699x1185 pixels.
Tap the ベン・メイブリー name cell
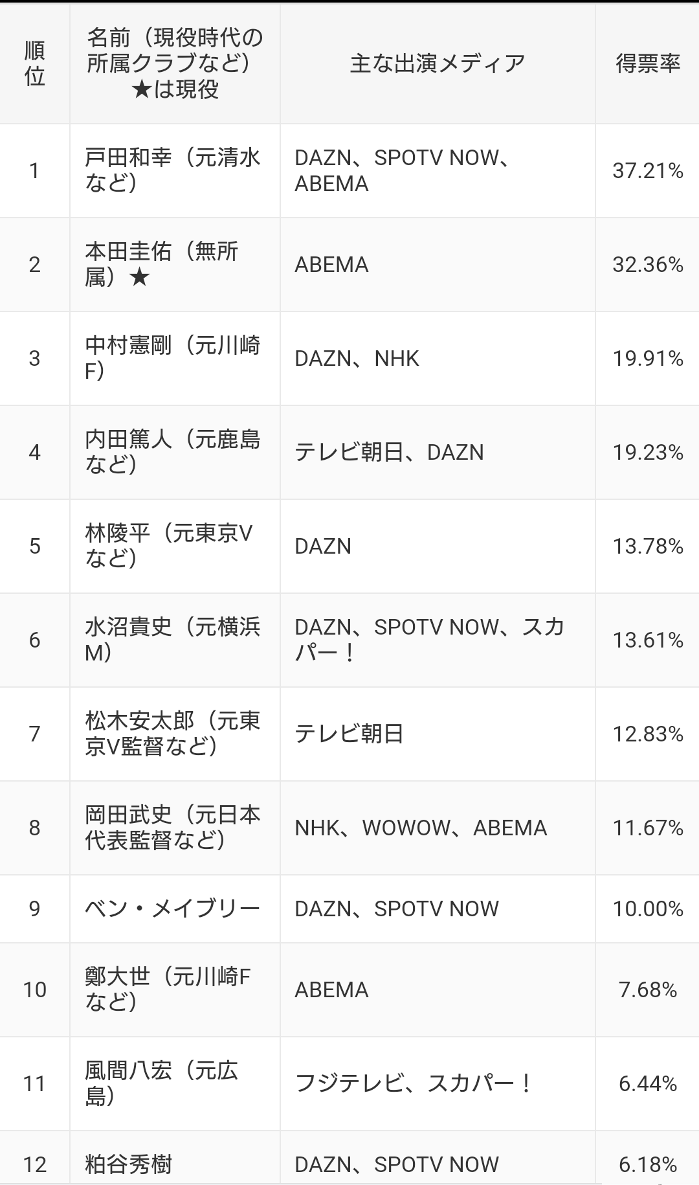pyautogui.click(x=175, y=909)
